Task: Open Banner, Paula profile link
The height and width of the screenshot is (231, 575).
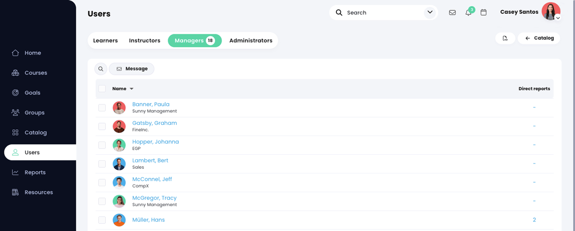Action: click(x=151, y=105)
